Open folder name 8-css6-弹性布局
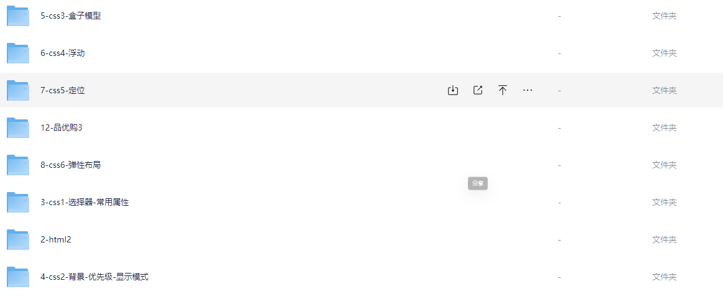723x299 pixels. pos(70,165)
